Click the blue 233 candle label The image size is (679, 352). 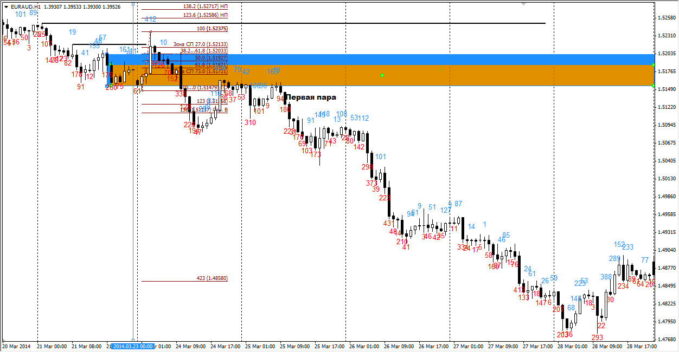(627, 247)
